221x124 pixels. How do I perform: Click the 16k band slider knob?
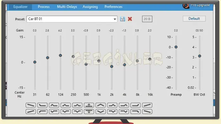click(x=150, y=59)
